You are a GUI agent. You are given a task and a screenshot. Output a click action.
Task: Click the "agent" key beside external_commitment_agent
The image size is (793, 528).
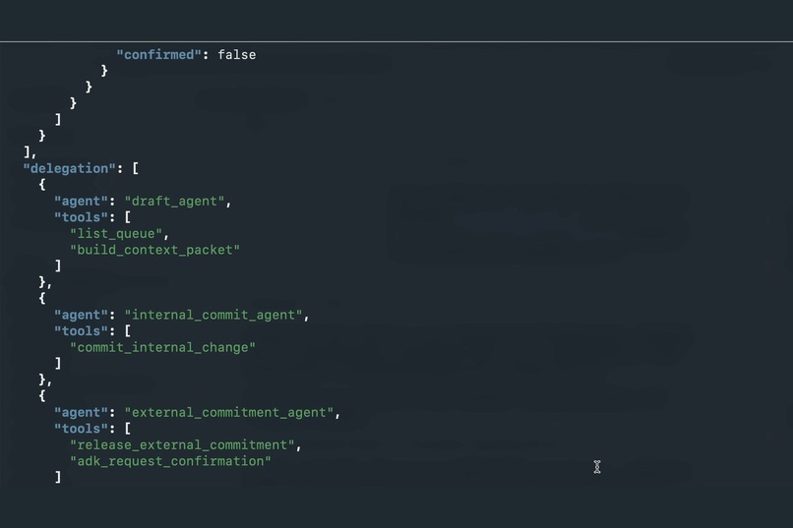pos(81,412)
